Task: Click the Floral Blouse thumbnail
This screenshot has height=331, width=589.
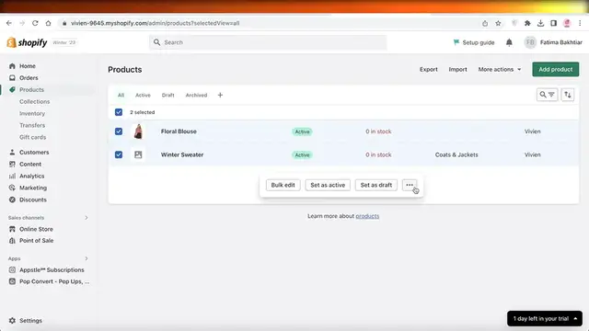Action: pyautogui.click(x=138, y=131)
